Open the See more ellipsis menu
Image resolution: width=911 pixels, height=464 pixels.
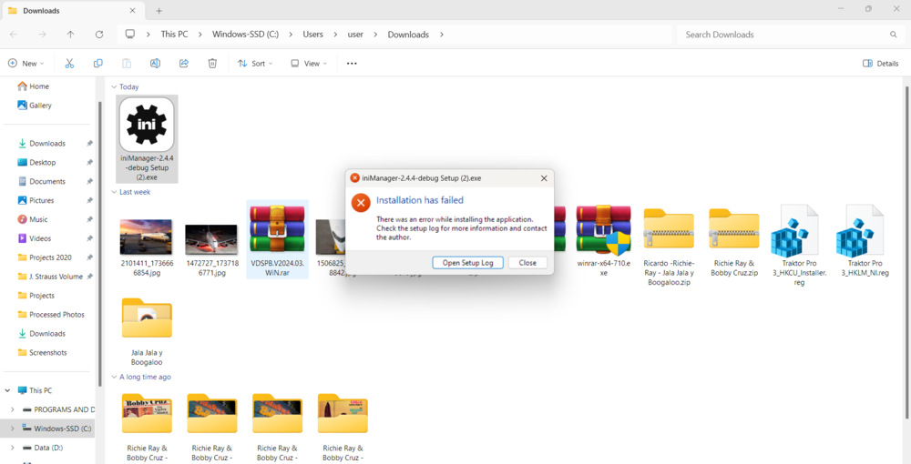click(x=352, y=64)
